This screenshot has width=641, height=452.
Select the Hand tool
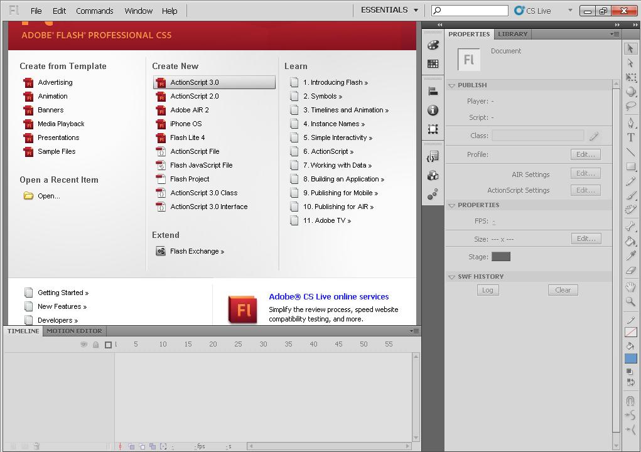[631, 287]
